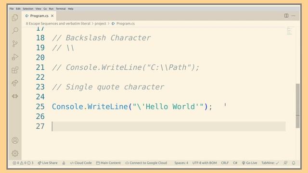The height and width of the screenshot is (173, 308).
Task: Split the editor to the right
Action: (x=286, y=16)
